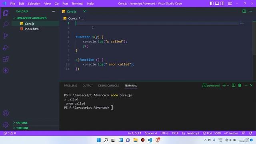This screenshot has width=256, height=144.
Task: Expand the Timeline section
Action: click(x=22, y=128)
